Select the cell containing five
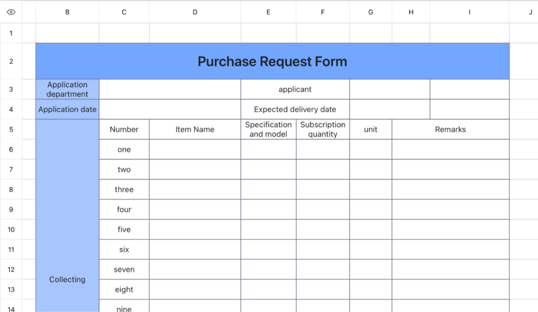 (x=124, y=229)
